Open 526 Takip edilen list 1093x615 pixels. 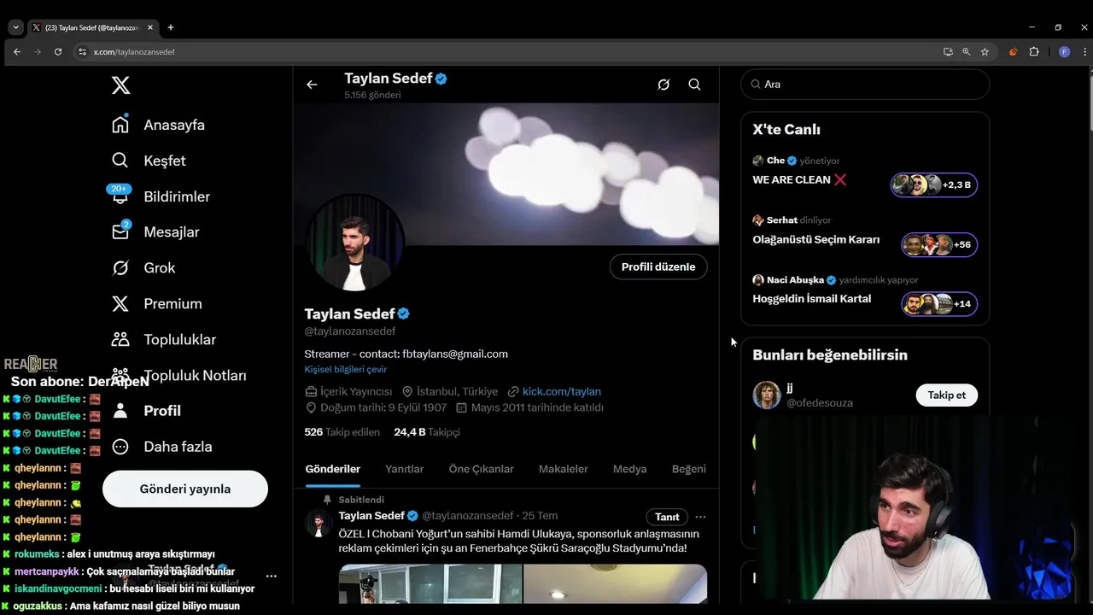tap(342, 432)
